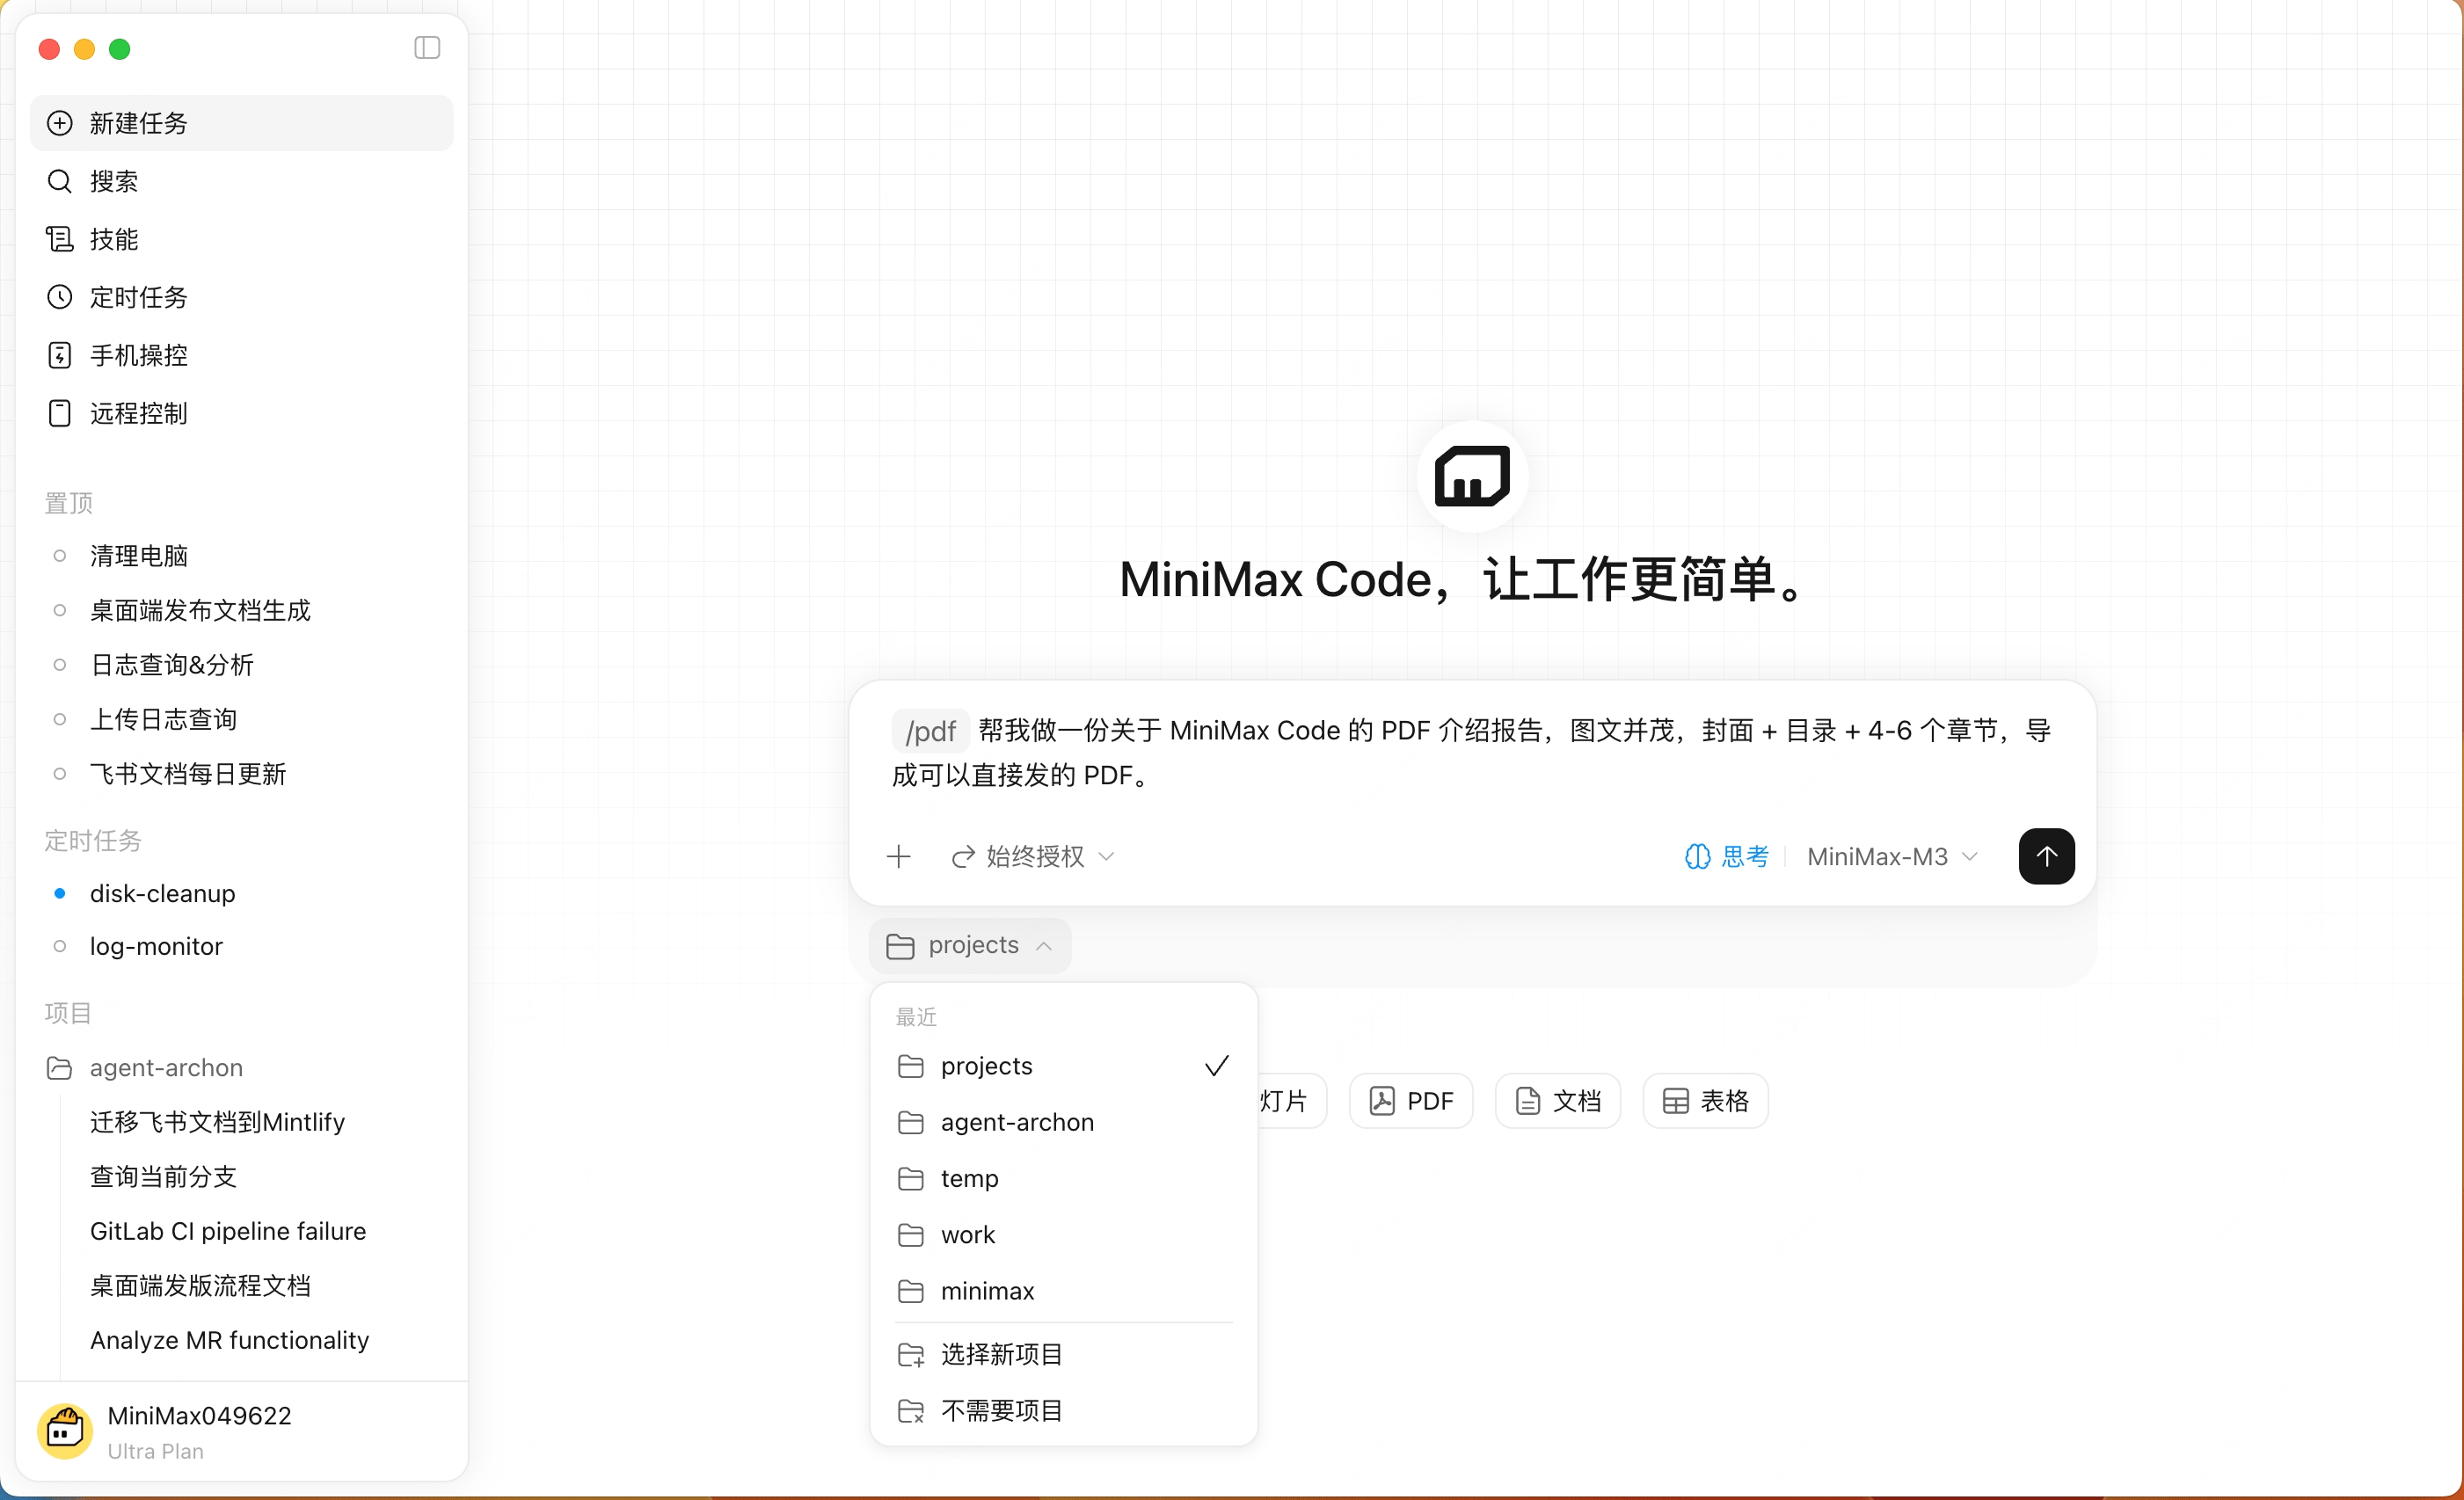This screenshot has height=1500, width=2464.
Task: Open the 远程控制 device icon
Action: pos(60,413)
